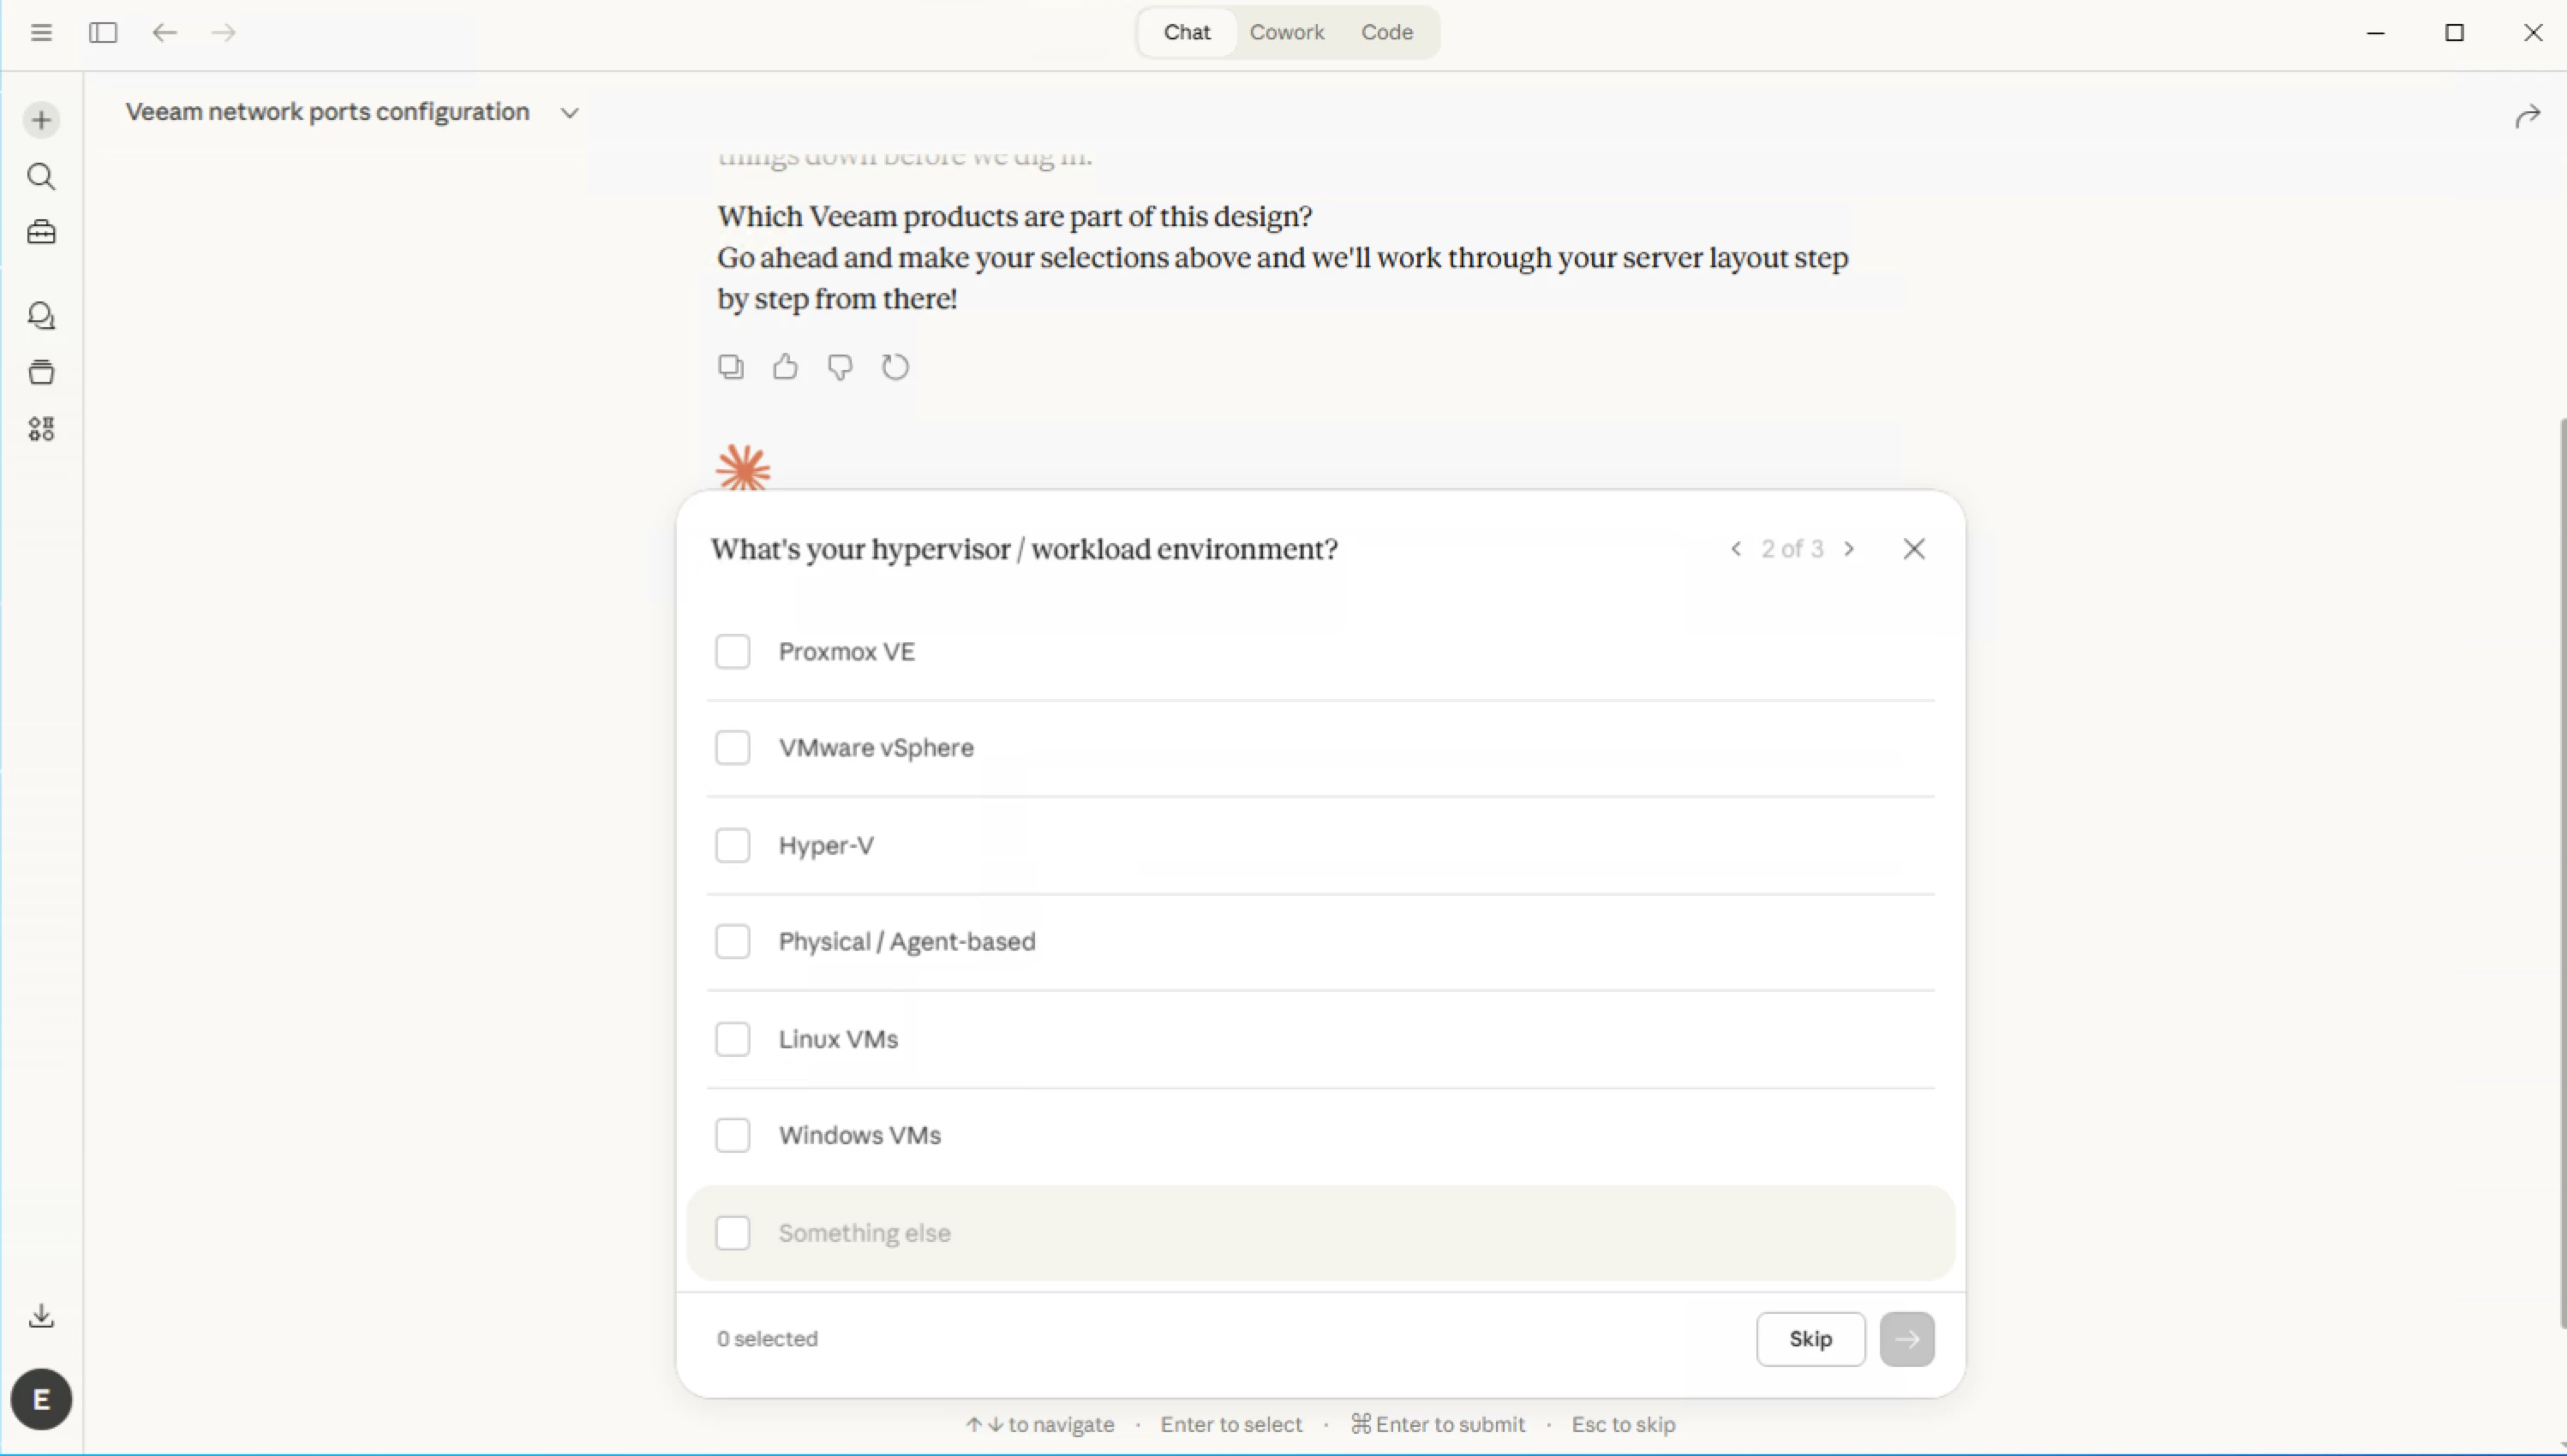Check the Proxmox VE option

point(733,652)
